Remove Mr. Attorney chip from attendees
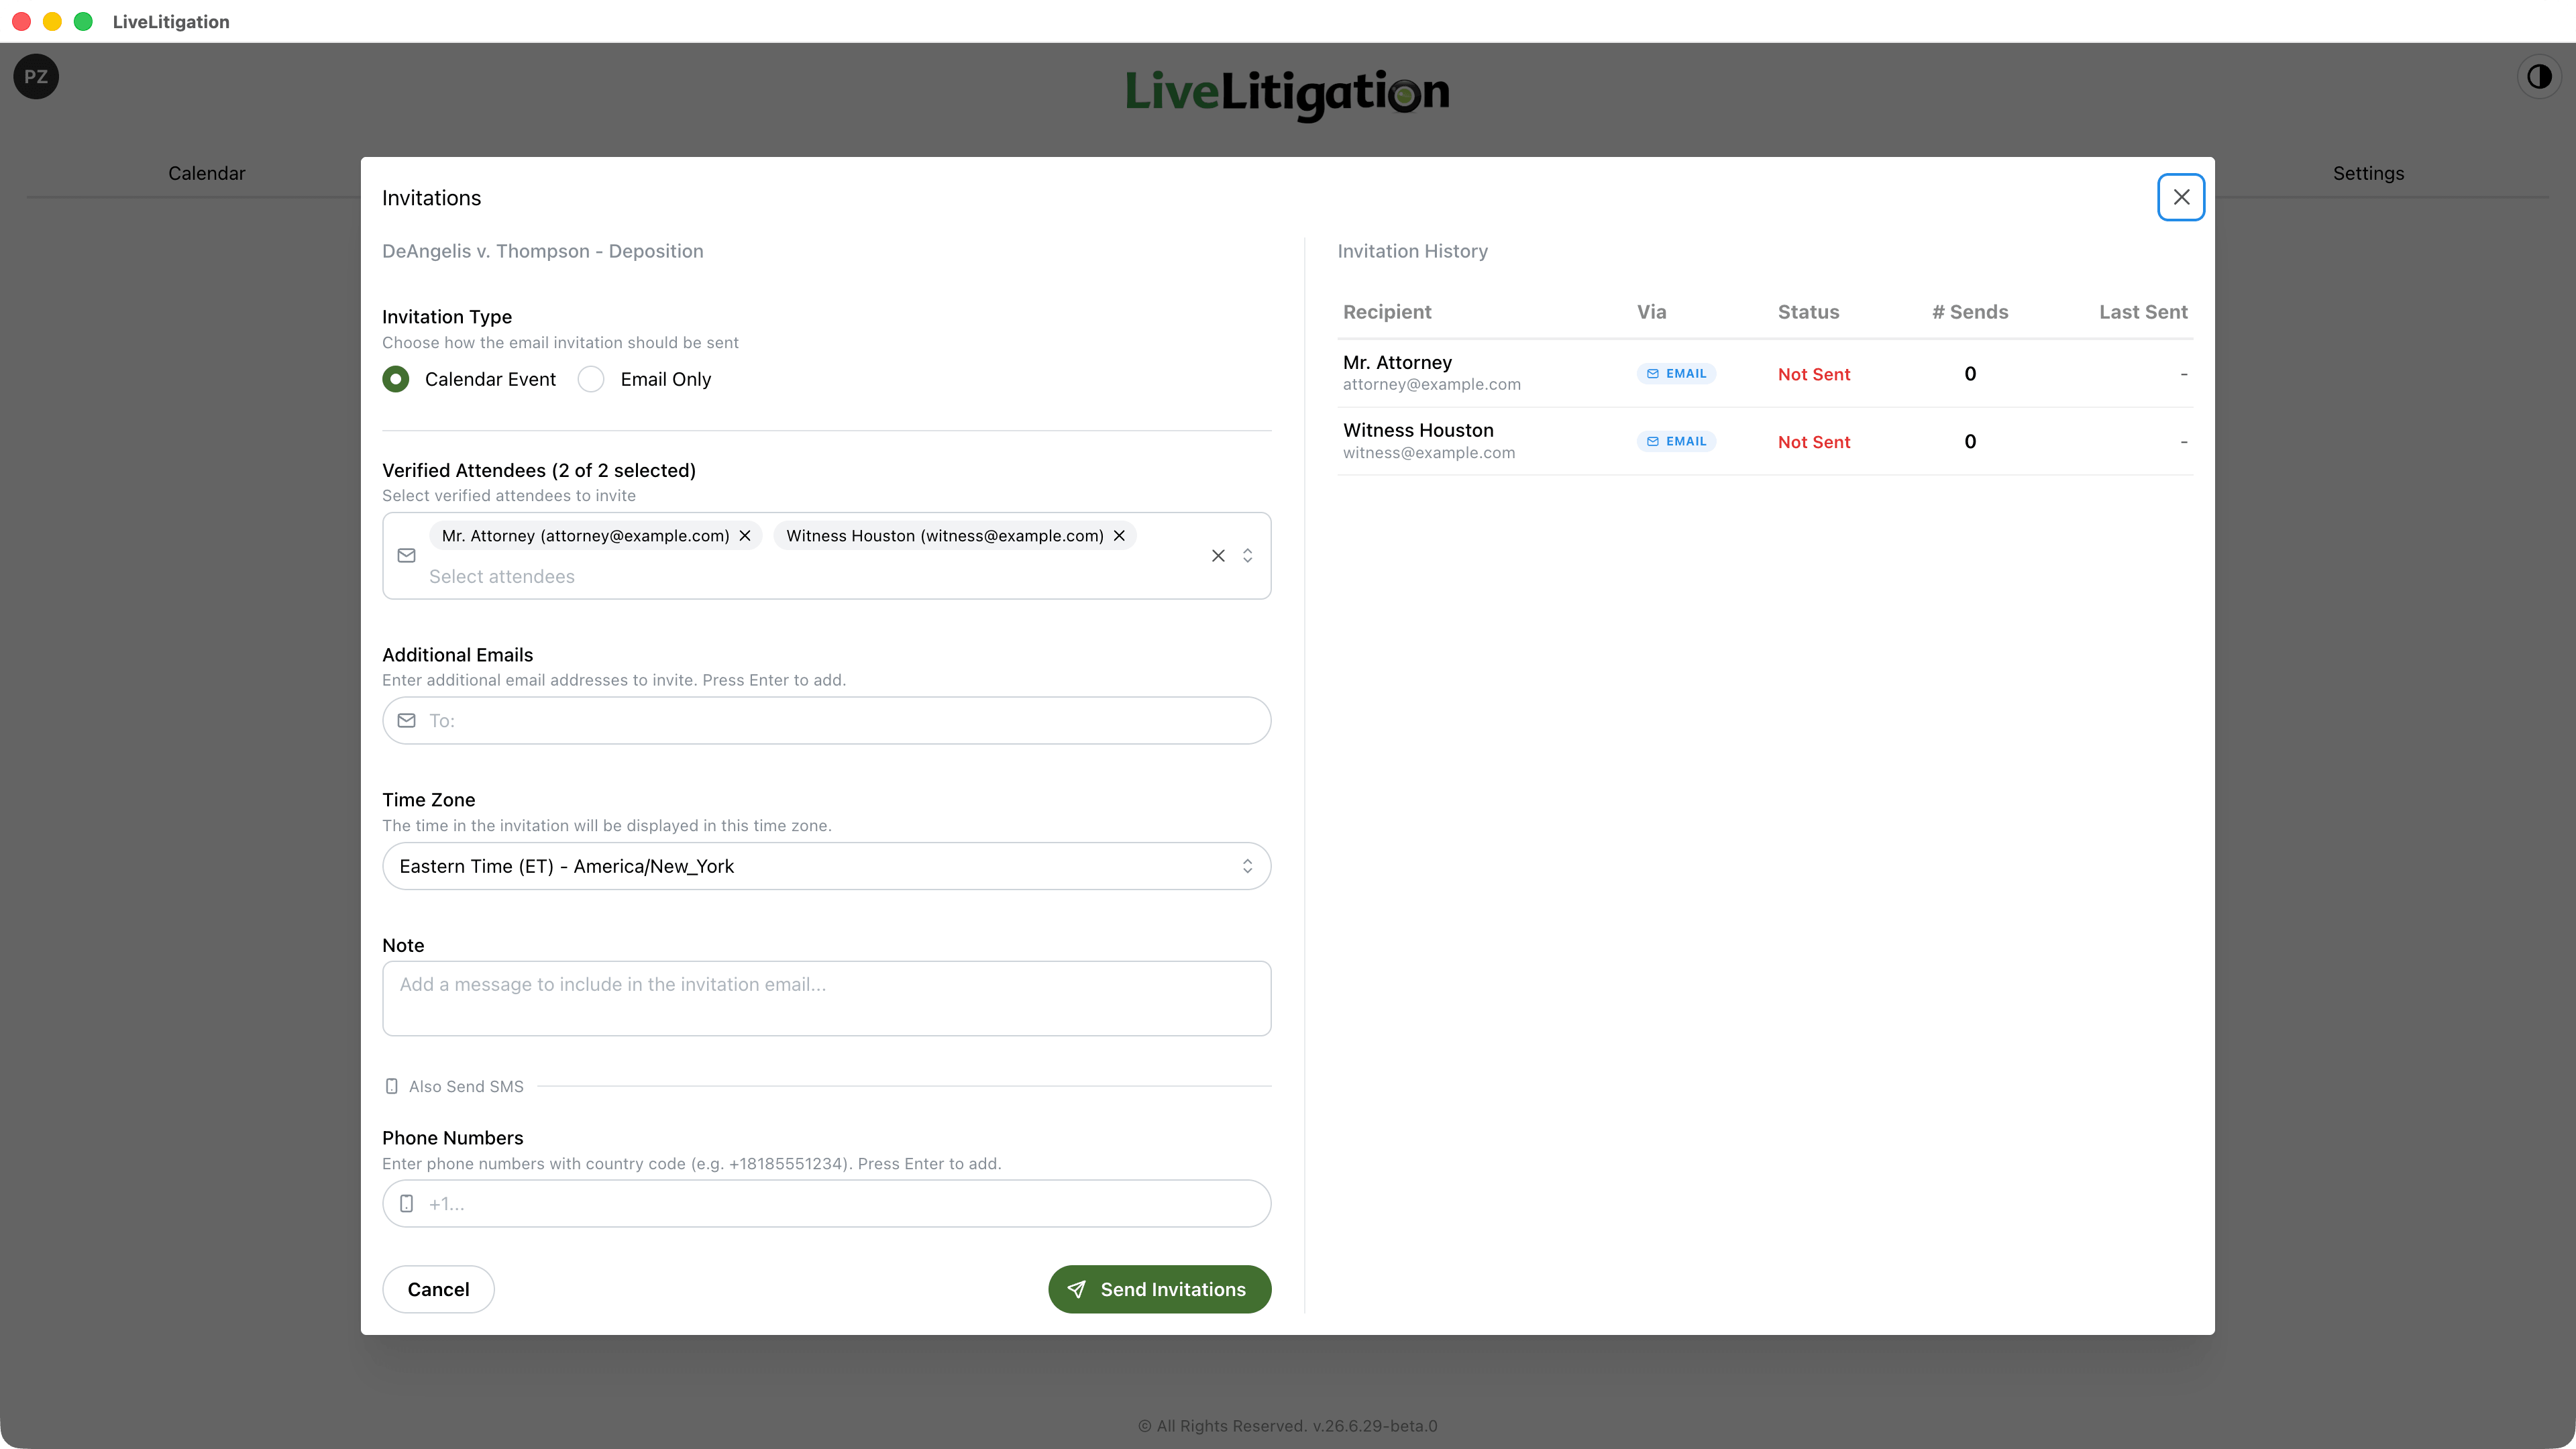The width and height of the screenshot is (2576, 1449). [745, 536]
